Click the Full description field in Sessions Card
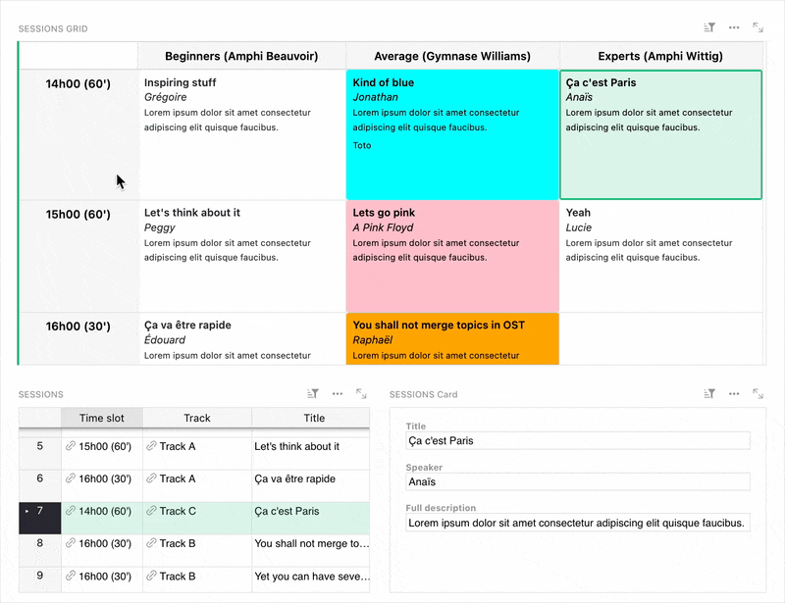Screen dimensions: 785x603 tap(577, 523)
